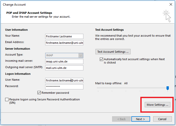Enable Secure Password Authentication (SPA) checkbox

coord(7,99)
